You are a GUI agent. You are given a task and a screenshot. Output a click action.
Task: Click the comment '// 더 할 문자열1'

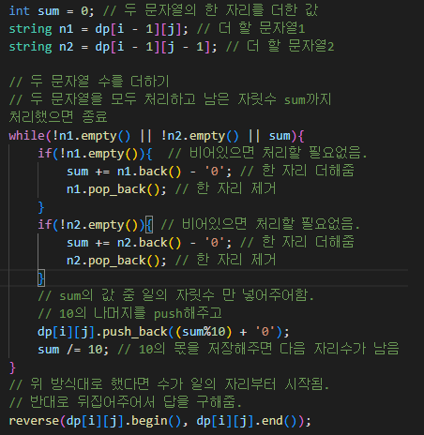coord(251,29)
